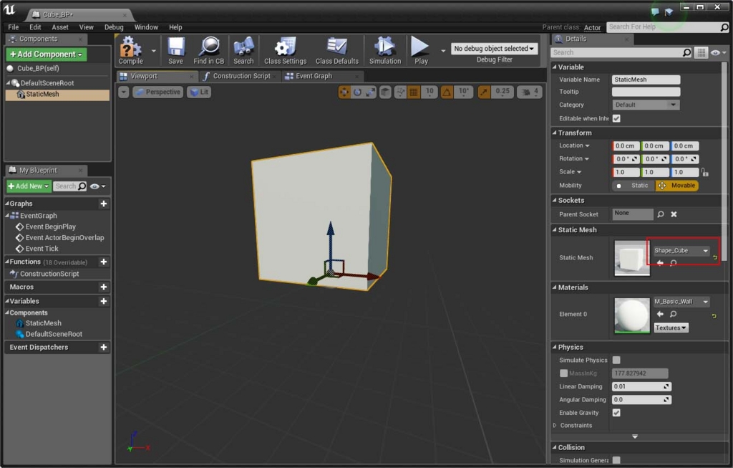Viewport: 733px width, 468px height.
Task: Toggle grid snapping icon
Action: 414,92
